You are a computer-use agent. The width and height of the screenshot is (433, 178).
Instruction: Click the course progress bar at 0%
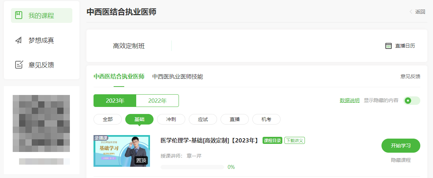[x=192, y=167]
